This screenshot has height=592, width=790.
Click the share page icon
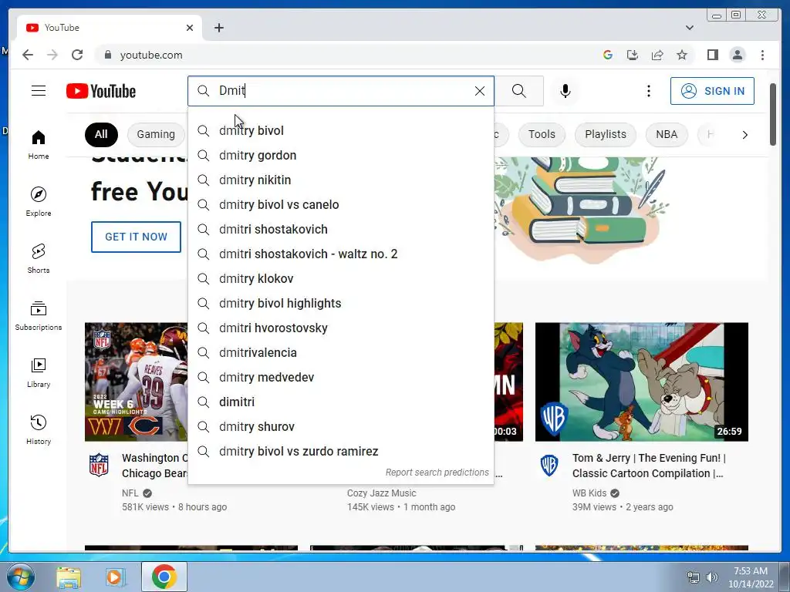(657, 55)
